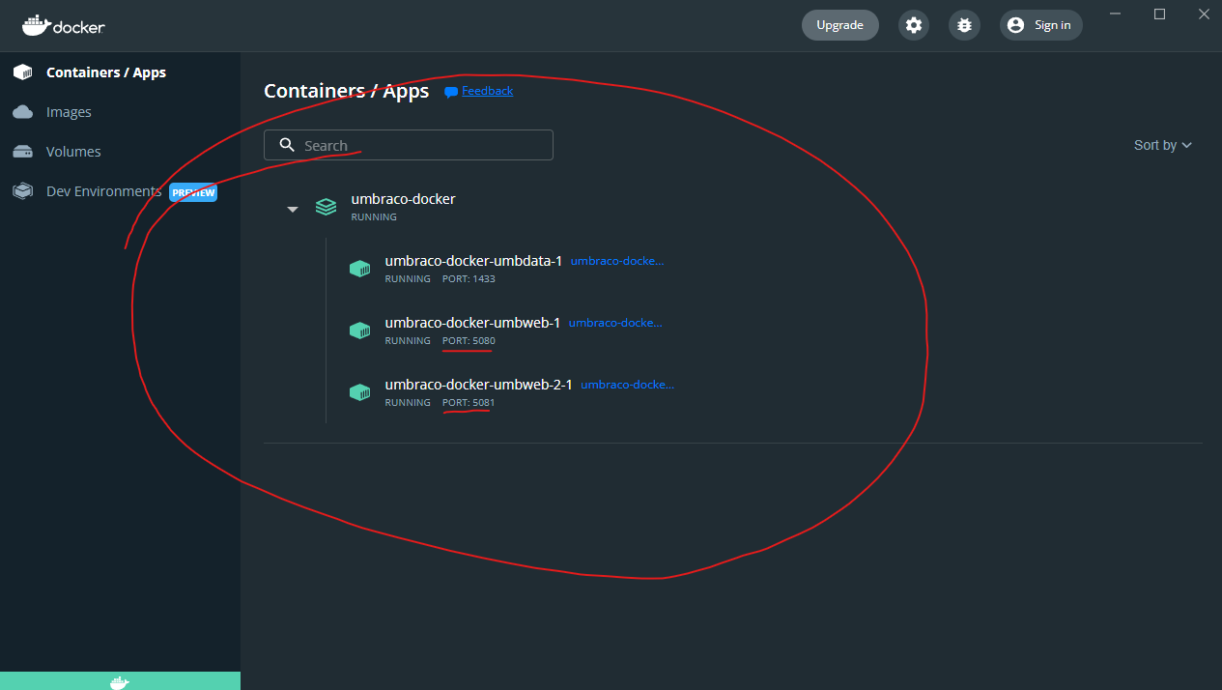Click the search magnifier icon

coord(287,145)
